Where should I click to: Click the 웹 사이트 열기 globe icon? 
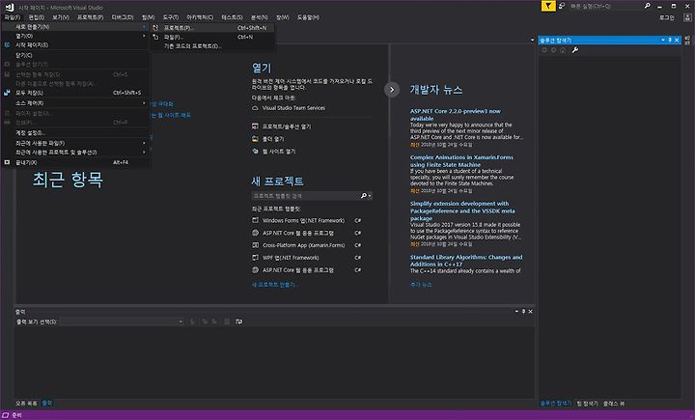pos(255,152)
